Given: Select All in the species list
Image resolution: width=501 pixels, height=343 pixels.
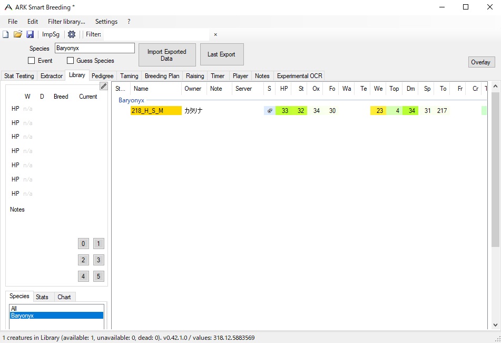Looking at the screenshot, I should (56, 309).
